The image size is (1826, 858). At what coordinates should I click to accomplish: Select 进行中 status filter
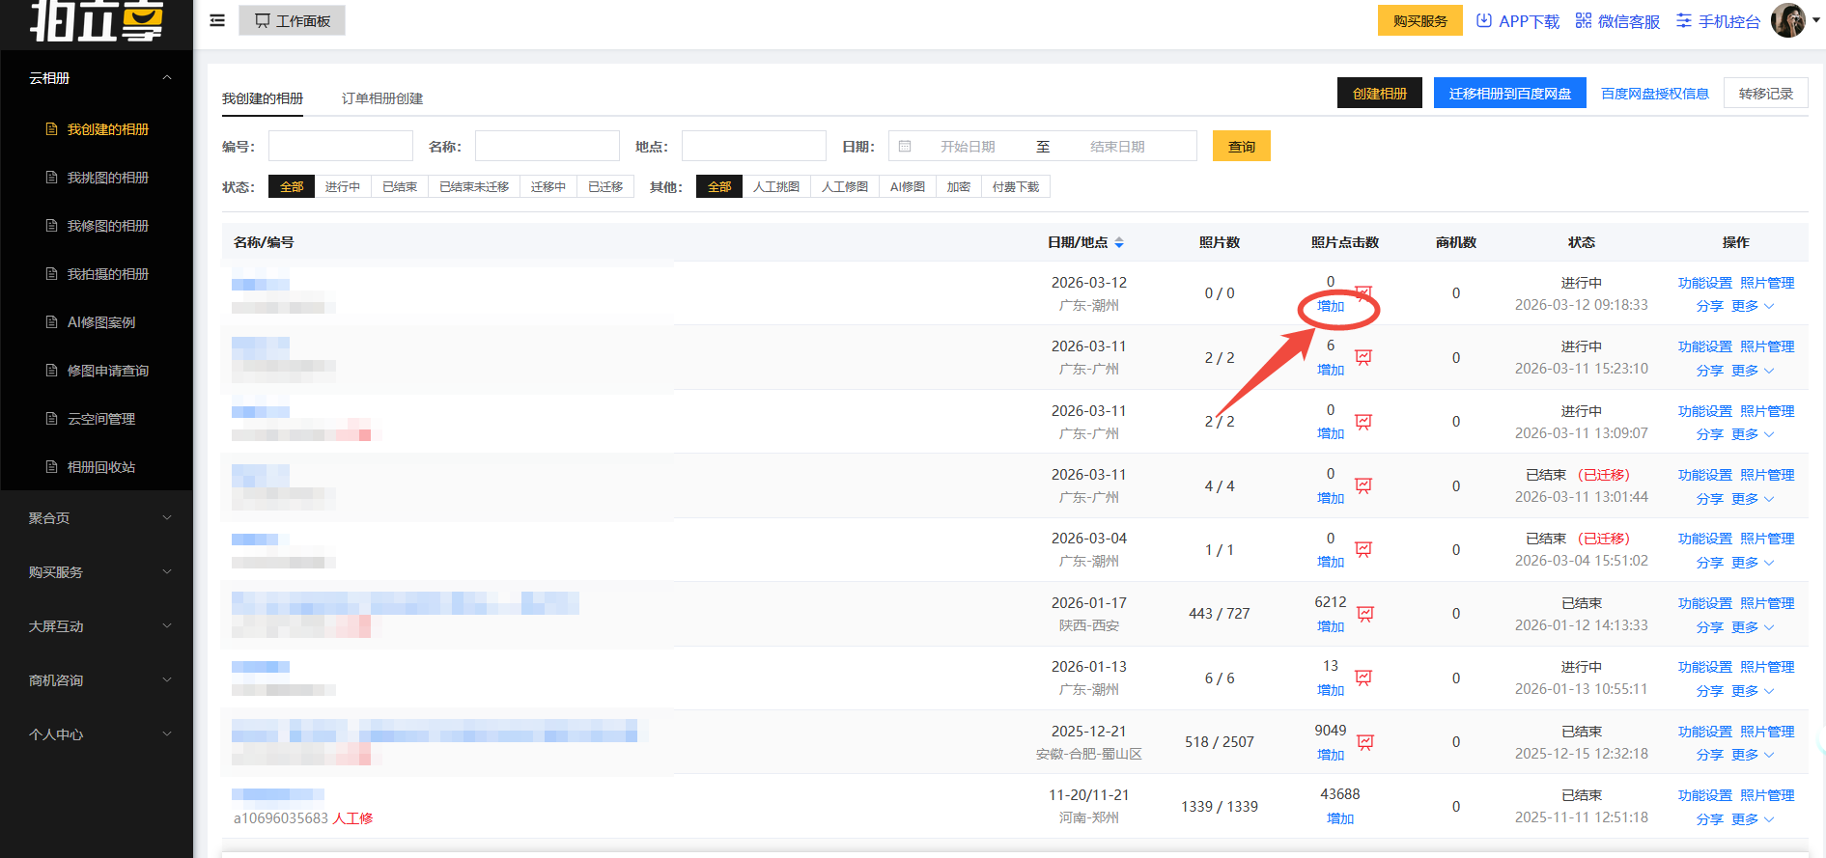tap(342, 187)
